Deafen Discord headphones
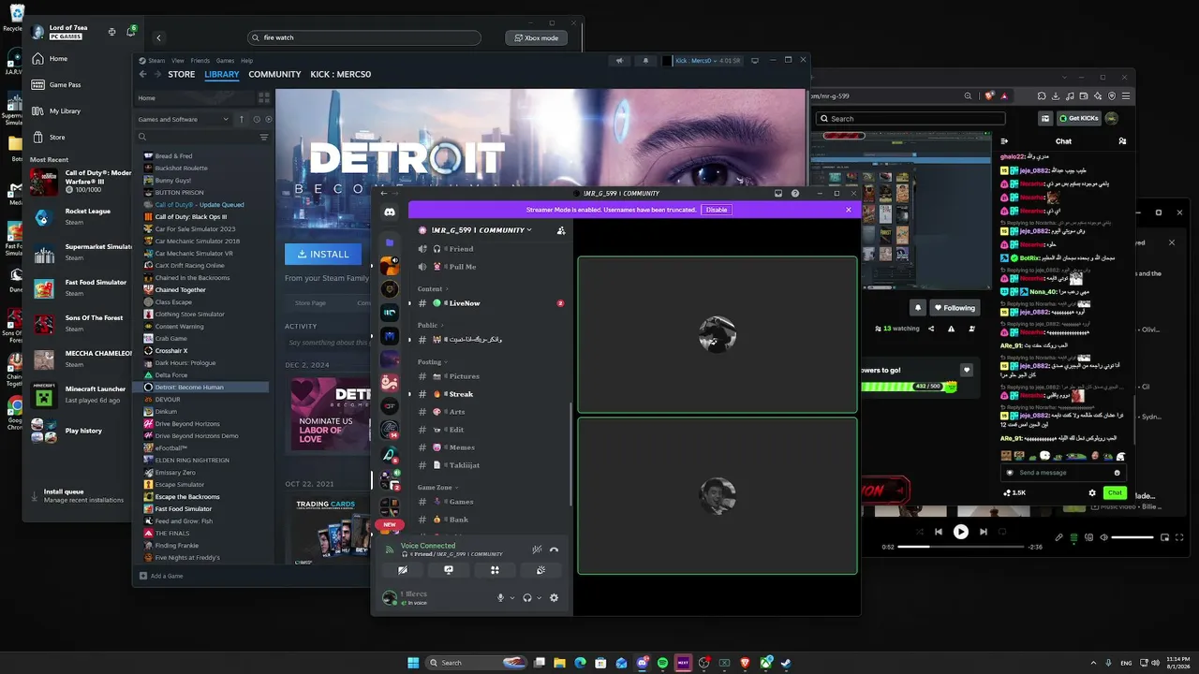The width and height of the screenshot is (1199, 674). point(527,597)
